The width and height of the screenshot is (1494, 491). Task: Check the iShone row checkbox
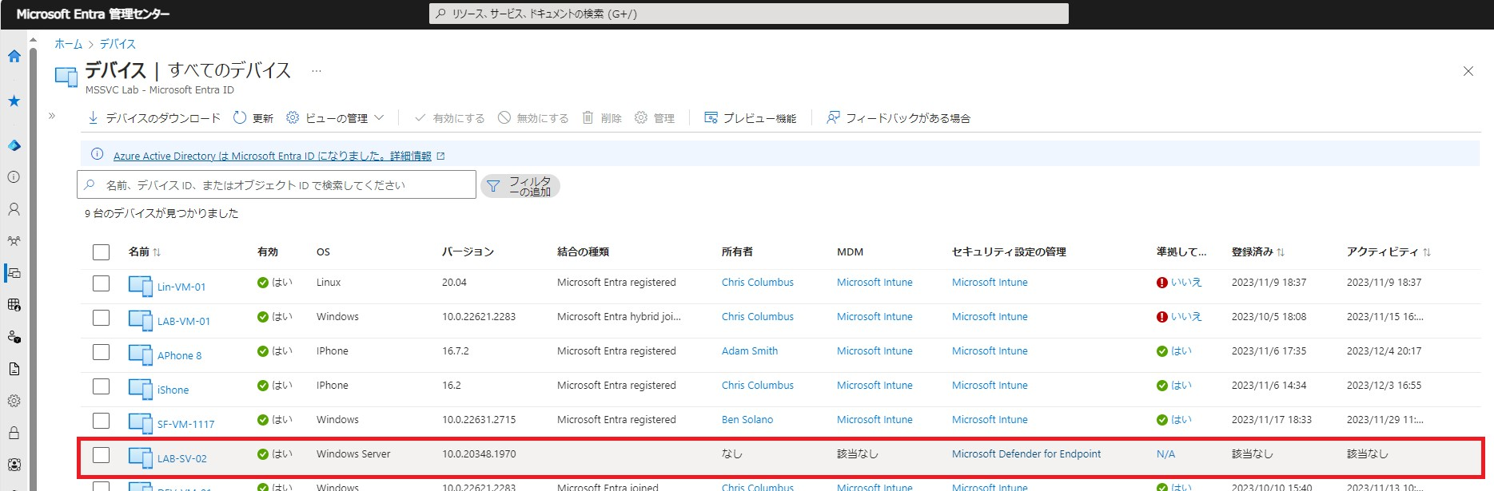[x=101, y=386]
